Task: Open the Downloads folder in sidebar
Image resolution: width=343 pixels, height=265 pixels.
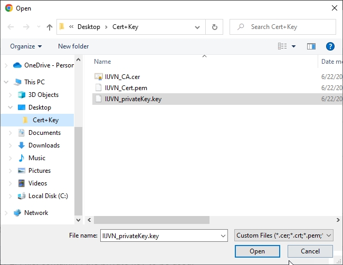Action: click(x=44, y=145)
